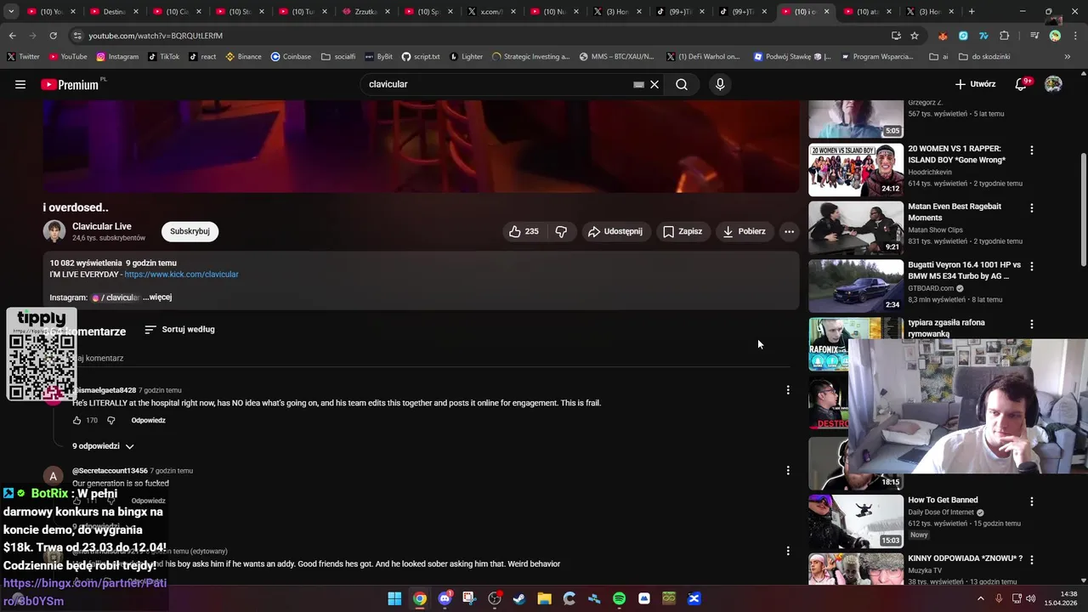Open a new browser tab
1088x612 pixels.
pyautogui.click(x=972, y=12)
